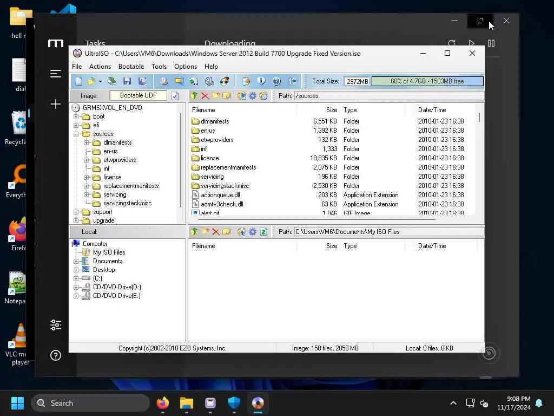
Task: Click the Save floppy disk icon
Action: click(x=127, y=81)
